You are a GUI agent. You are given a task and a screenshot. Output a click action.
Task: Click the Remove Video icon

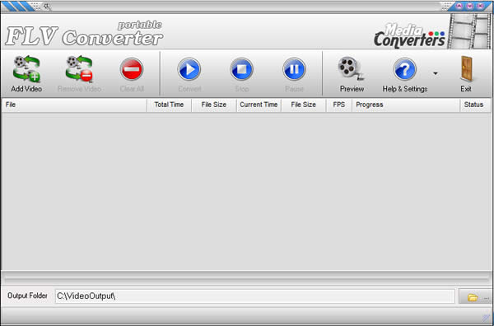pos(79,68)
